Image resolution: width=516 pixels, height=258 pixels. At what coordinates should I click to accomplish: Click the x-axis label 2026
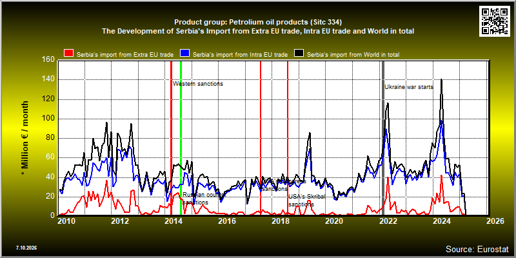(496, 221)
